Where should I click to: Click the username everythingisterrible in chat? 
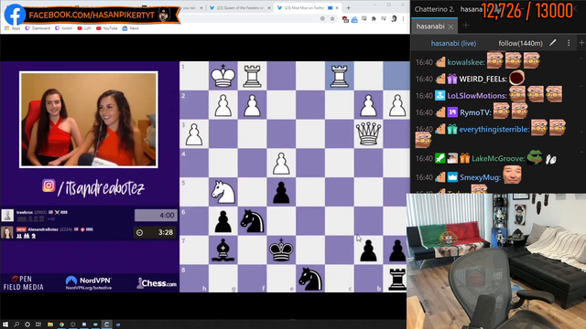(494, 130)
